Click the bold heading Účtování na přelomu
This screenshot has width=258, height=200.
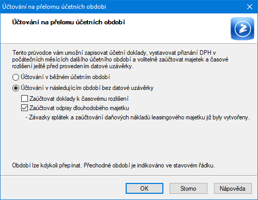pyautogui.click(x=68, y=22)
